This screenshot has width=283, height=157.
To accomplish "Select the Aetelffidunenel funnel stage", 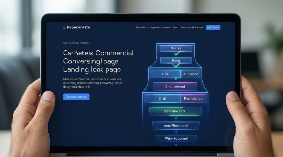I will pyautogui.click(x=176, y=125).
